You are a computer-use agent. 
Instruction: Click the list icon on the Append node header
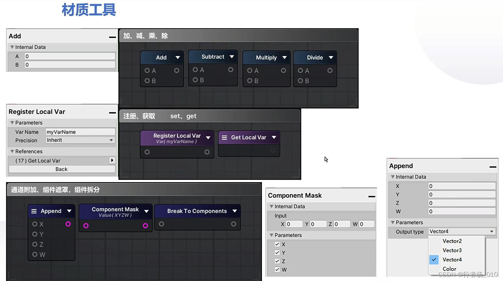pyautogui.click(x=34, y=211)
